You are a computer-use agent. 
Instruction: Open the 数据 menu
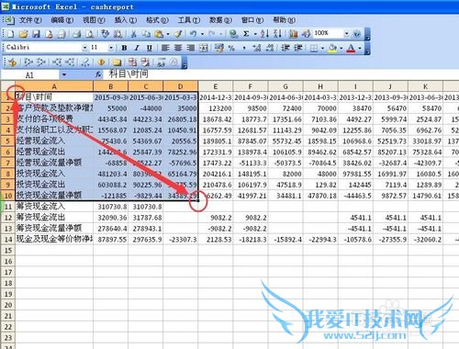pyautogui.click(x=220, y=20)
